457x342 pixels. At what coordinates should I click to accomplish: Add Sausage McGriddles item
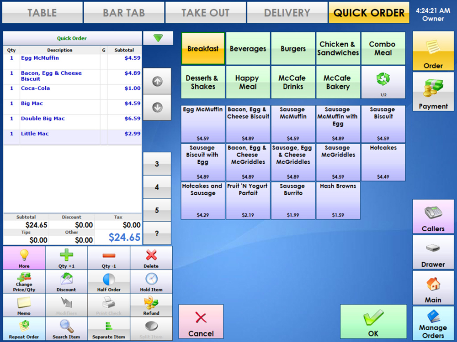coord(338,162)
